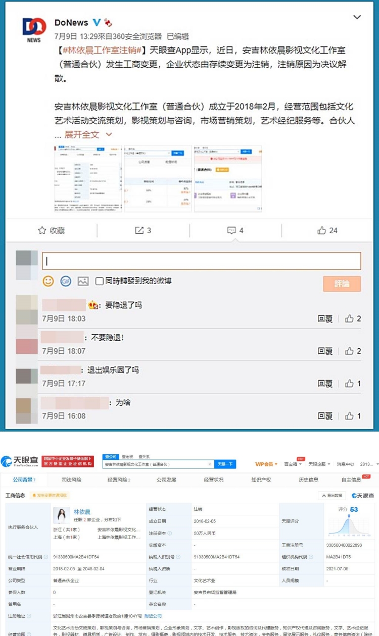This screenshot has width=379, height=636.
Task: Open the 附近公司 link
Action: click(153, 616)
